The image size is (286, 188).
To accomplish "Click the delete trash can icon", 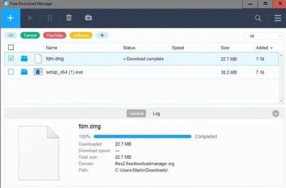I will pyautogui.click(x=69, y=18).
